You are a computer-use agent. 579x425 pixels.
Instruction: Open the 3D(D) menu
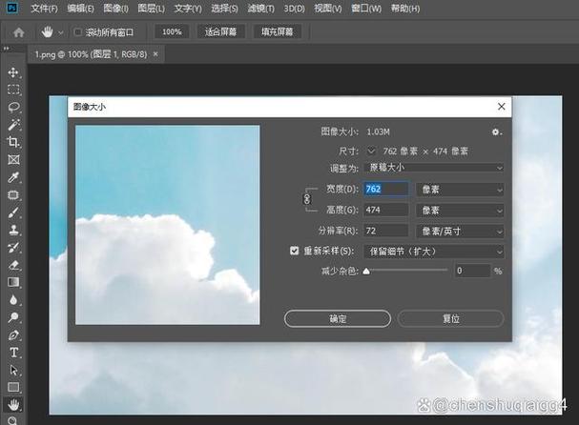[295, 9]
